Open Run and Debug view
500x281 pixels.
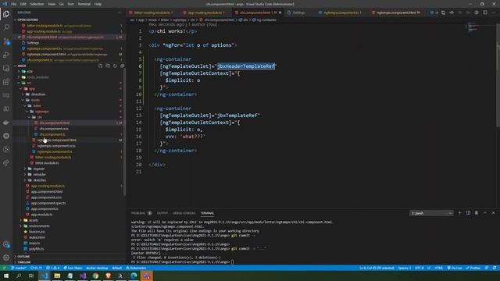pos(6,55)
